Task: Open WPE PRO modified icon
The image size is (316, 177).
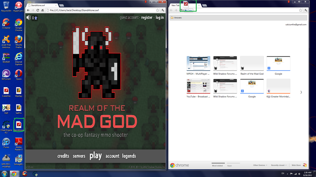Action: [6, 161]
